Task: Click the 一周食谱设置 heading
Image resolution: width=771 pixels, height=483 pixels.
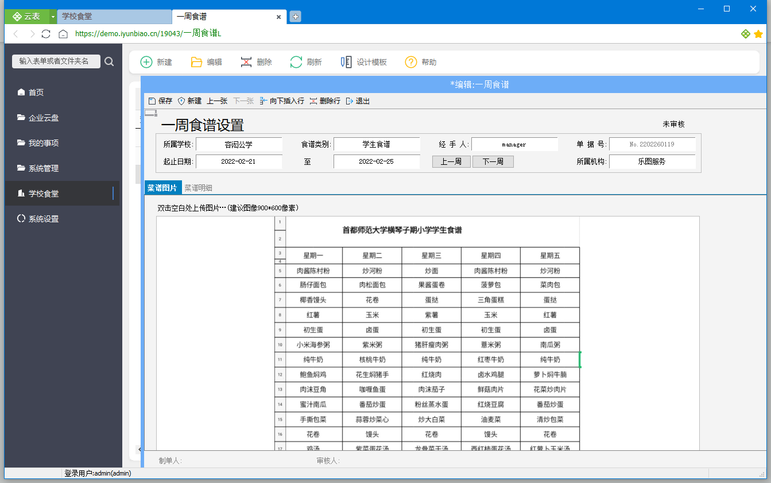Action: [202, 125]
